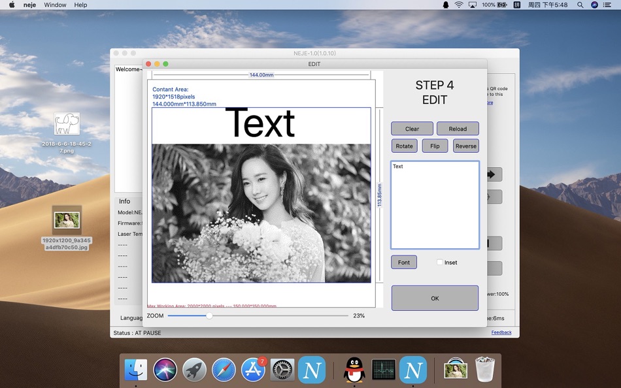The height and width of the screenshot is (388, 621).
Task: Open Launchpad rocket icon
Action: click(194, 370)
